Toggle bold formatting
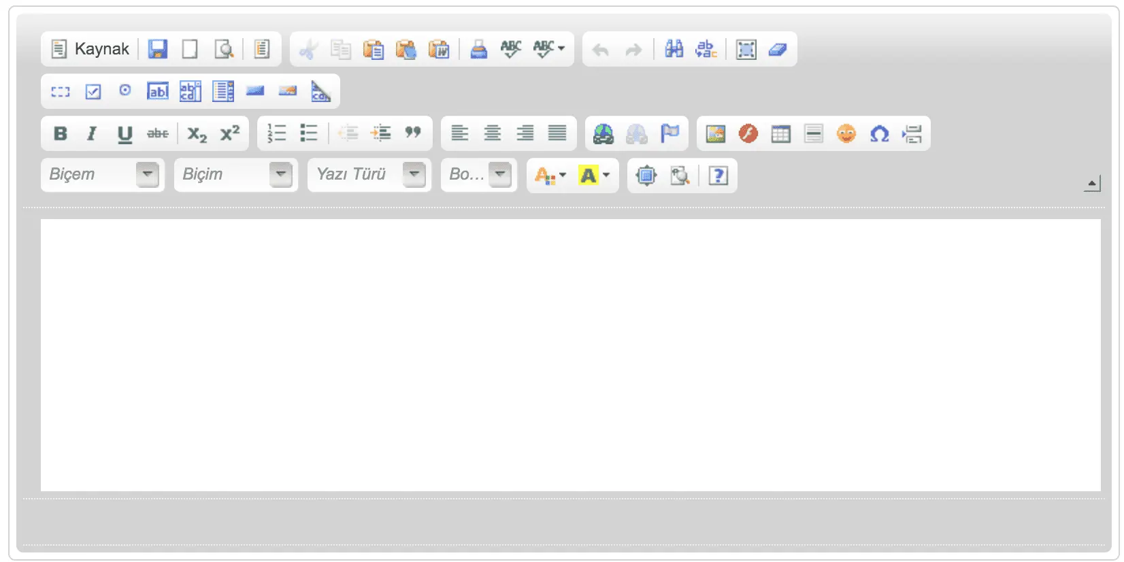Screen dimensions: 1124x562 (61, 133)
